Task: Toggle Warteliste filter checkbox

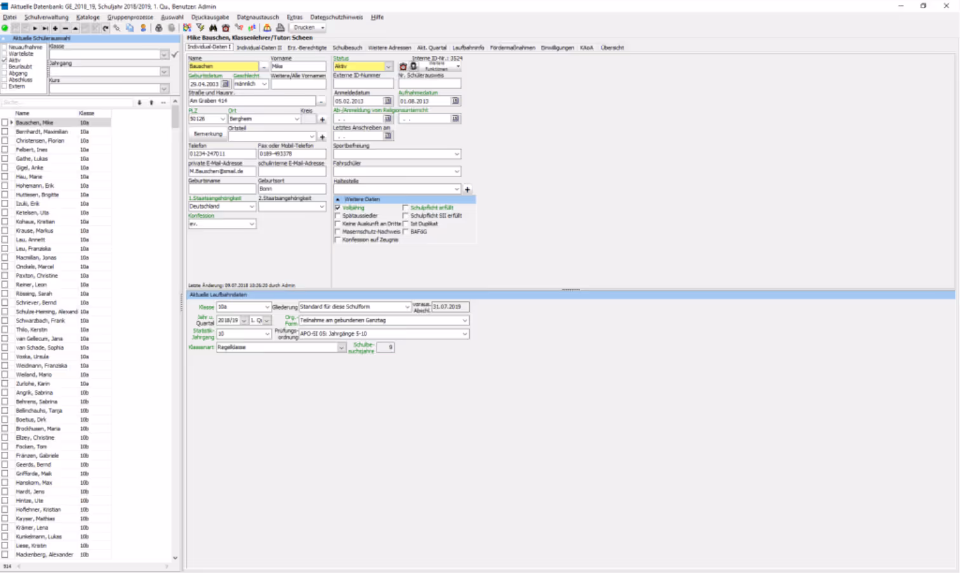Action: point(4,53)
